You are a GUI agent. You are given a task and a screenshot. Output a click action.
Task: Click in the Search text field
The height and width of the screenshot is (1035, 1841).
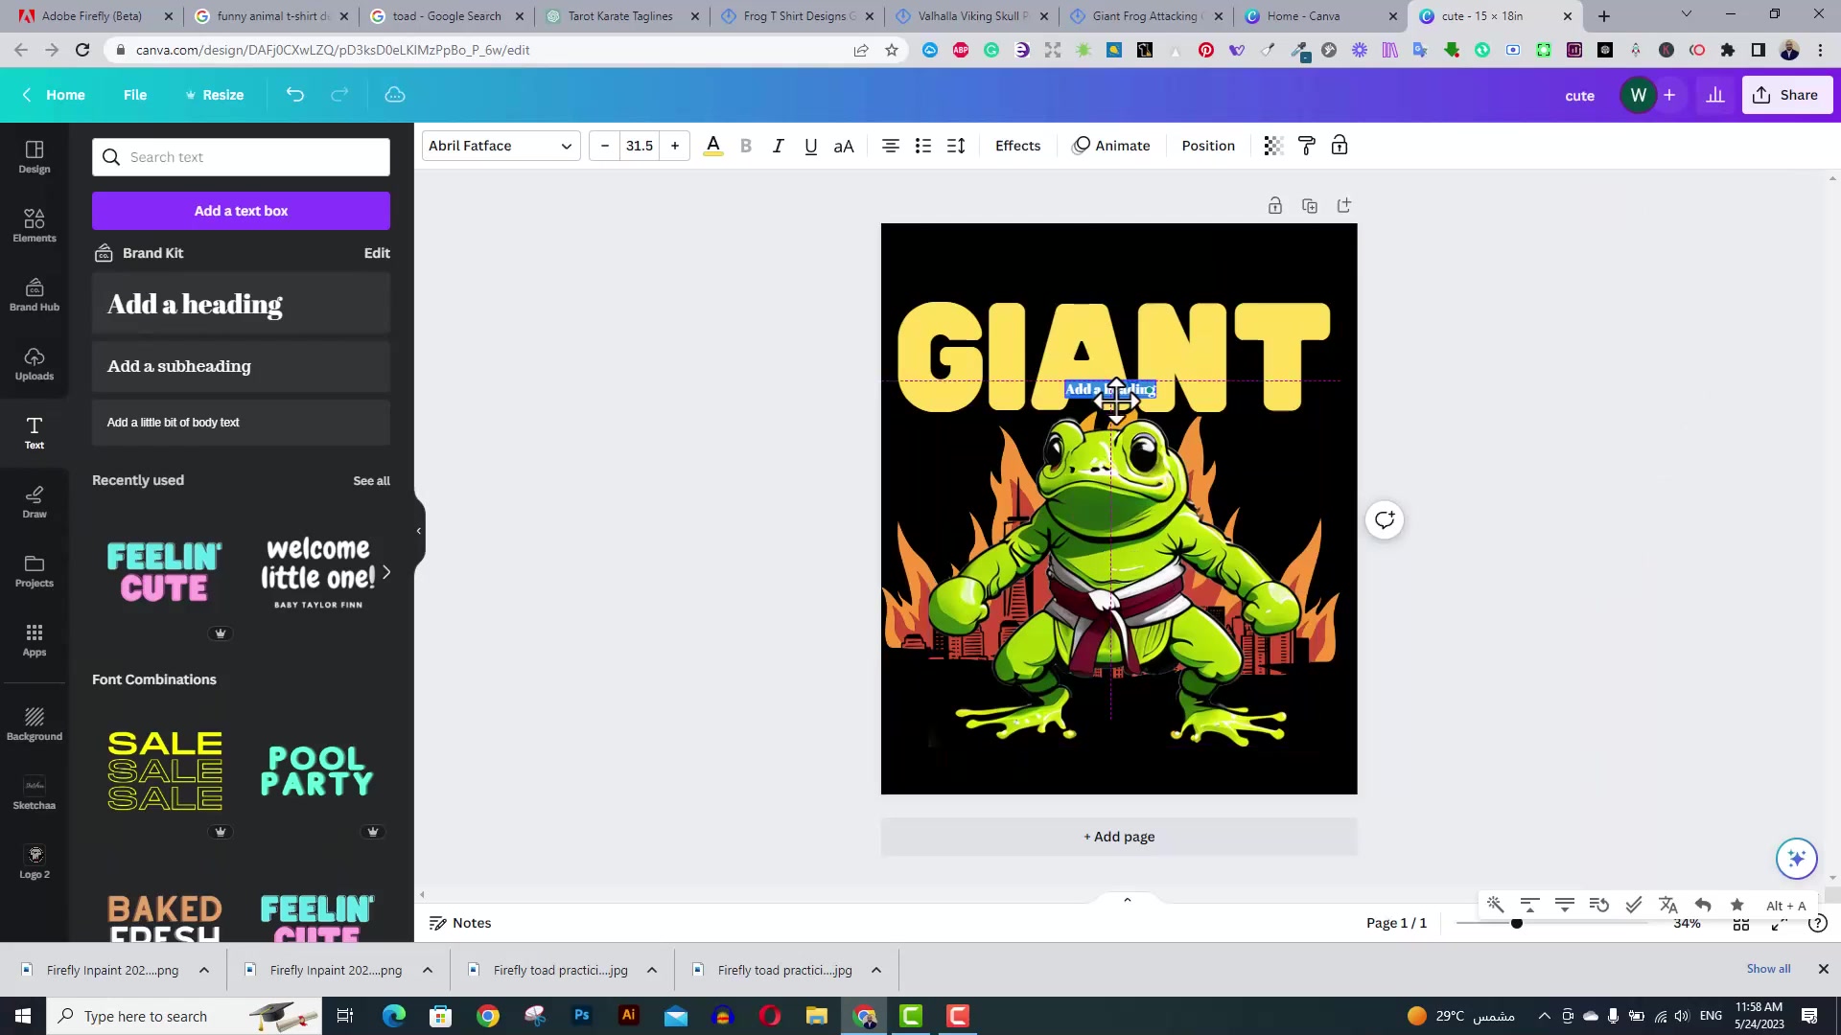[x=241, y=157]
